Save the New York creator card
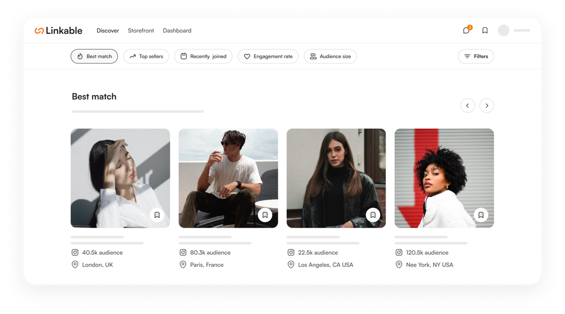The width and height of the screenshot is (565, 314). 481,215
